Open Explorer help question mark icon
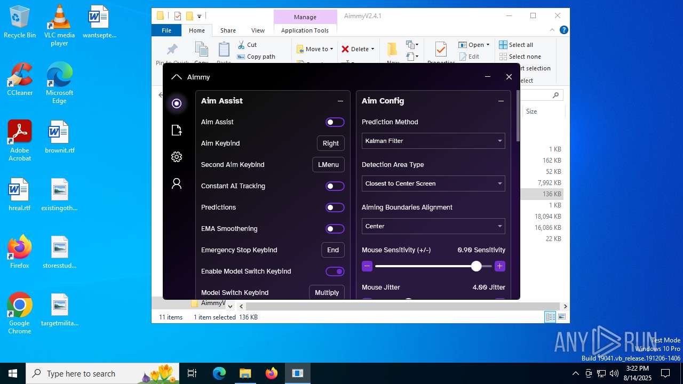Screen dimensions: 683x384 (x=563, y=30)
